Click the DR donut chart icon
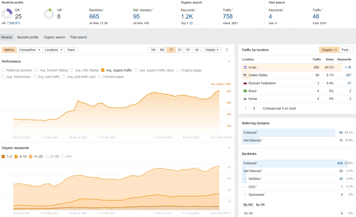356x217 pixels. click(x=7, y=14)
